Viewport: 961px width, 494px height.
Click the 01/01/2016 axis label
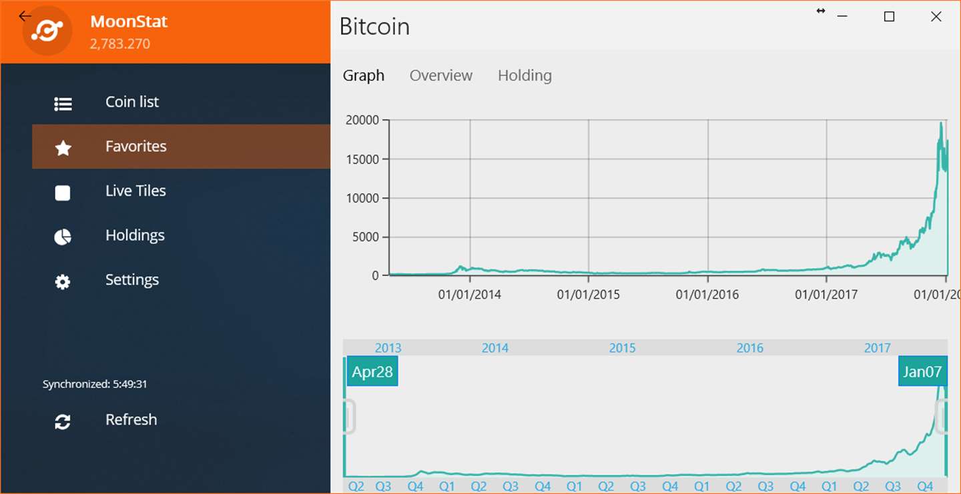(707, 294)
